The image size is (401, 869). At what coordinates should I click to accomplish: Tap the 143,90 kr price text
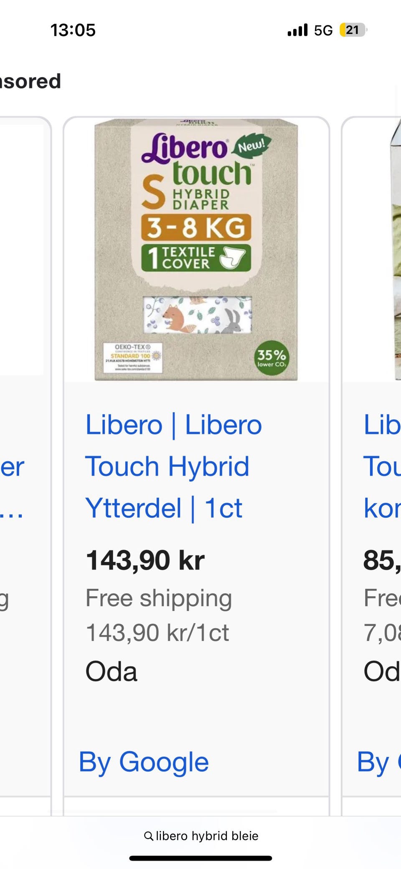[145, 560]
